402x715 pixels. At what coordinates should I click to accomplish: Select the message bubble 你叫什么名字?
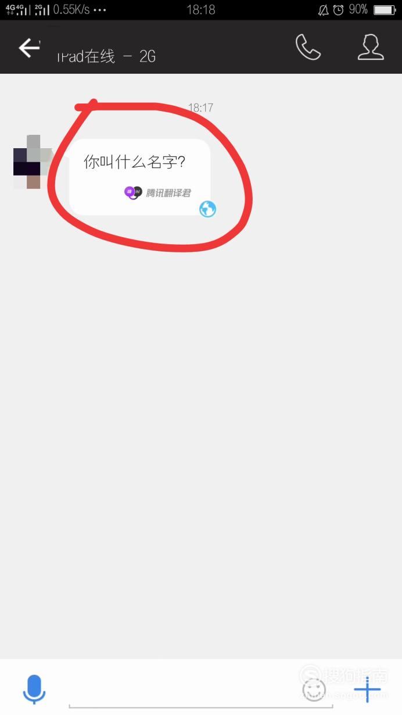pos(139,177)
